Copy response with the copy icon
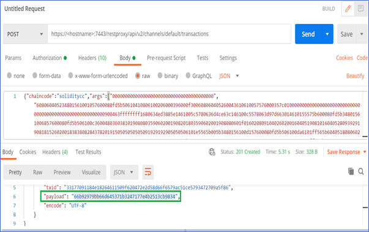 351,171
